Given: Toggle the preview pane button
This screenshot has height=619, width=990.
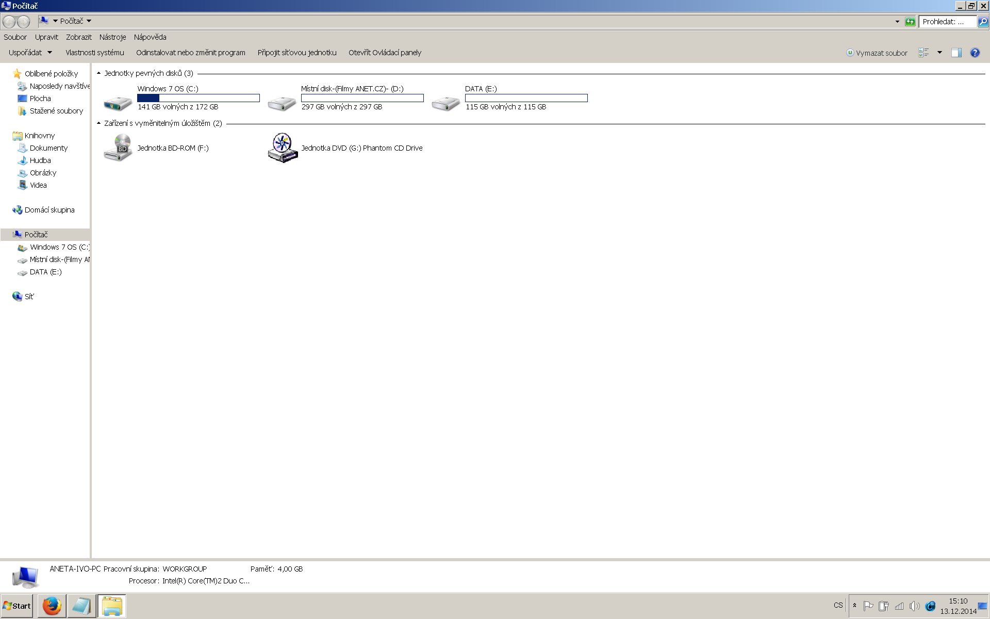Looking at the screenshot, I should [x=956, y=53].
